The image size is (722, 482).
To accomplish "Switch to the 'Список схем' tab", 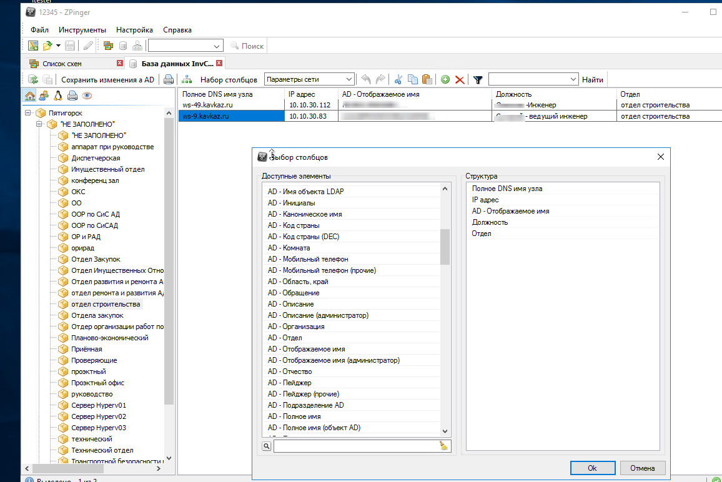I will (x=62, y=64).
